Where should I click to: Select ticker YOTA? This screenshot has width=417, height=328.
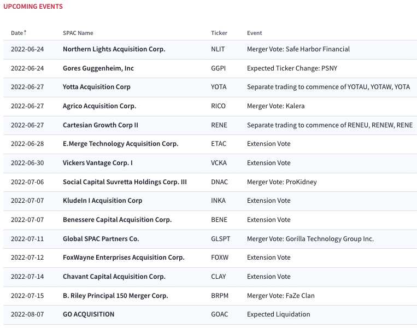[x=219, y=87]
